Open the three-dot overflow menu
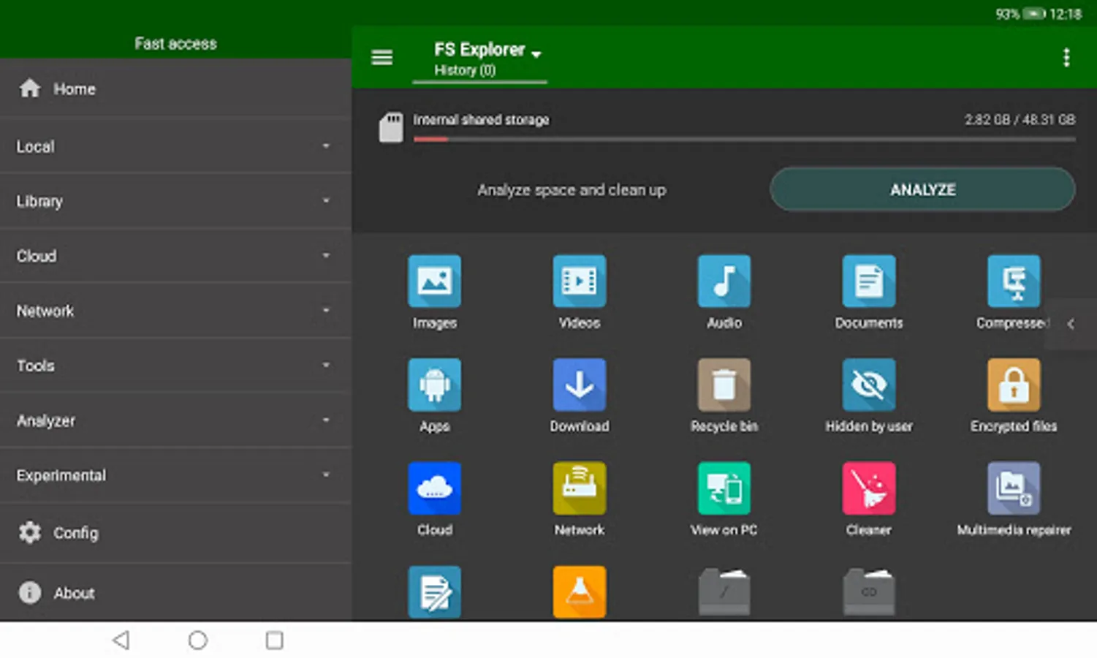1097x658 pixels. (x=1066, y=57)
